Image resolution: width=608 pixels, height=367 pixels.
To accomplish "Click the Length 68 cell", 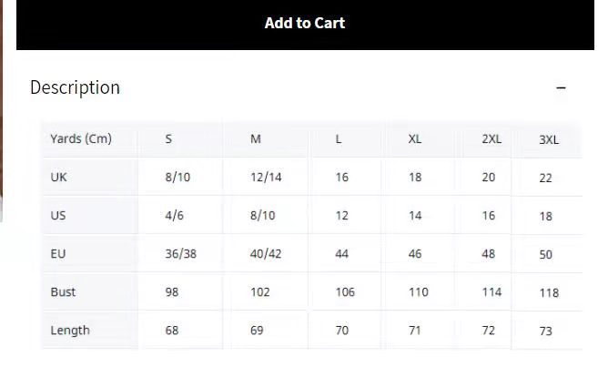I will [172, 331].
